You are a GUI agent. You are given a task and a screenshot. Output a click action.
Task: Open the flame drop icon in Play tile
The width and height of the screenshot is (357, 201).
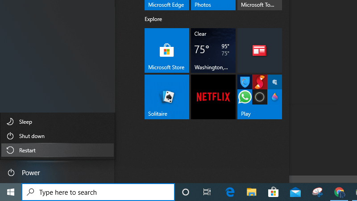click(x=275, y=97)
